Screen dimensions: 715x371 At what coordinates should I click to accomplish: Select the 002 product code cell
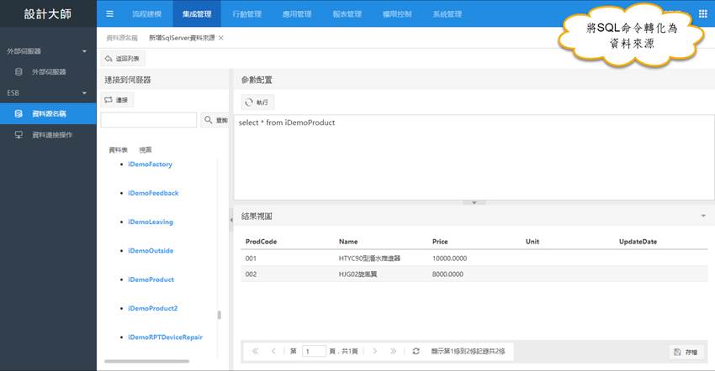tap(251, 274)
